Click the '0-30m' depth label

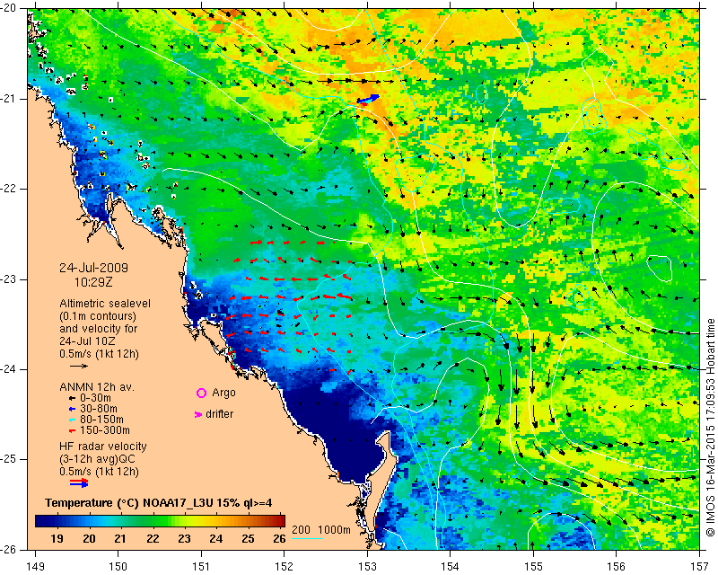pos(95,398)
